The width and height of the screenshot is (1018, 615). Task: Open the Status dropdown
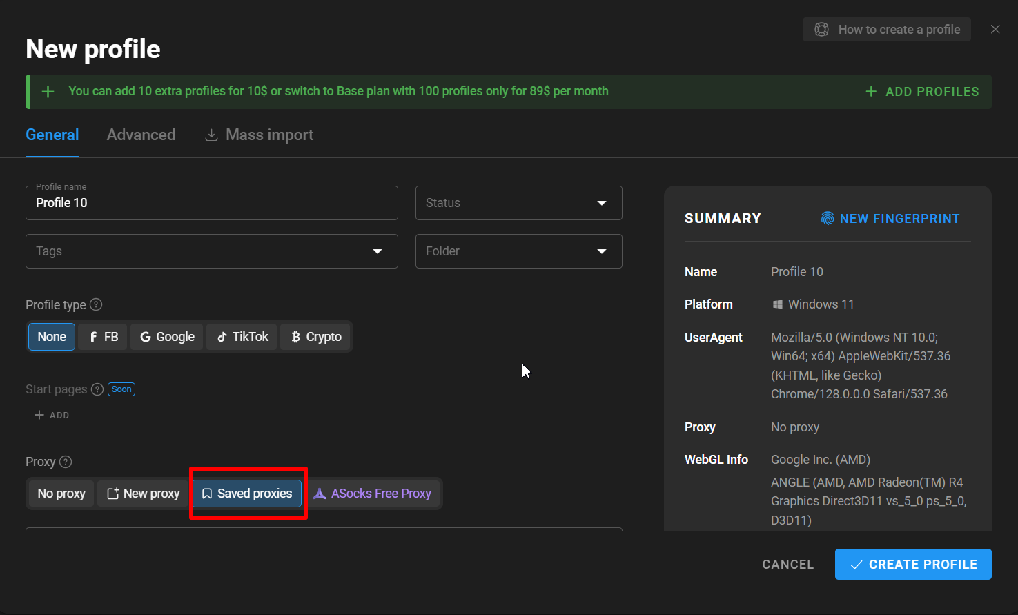click(x=518, y=203)
